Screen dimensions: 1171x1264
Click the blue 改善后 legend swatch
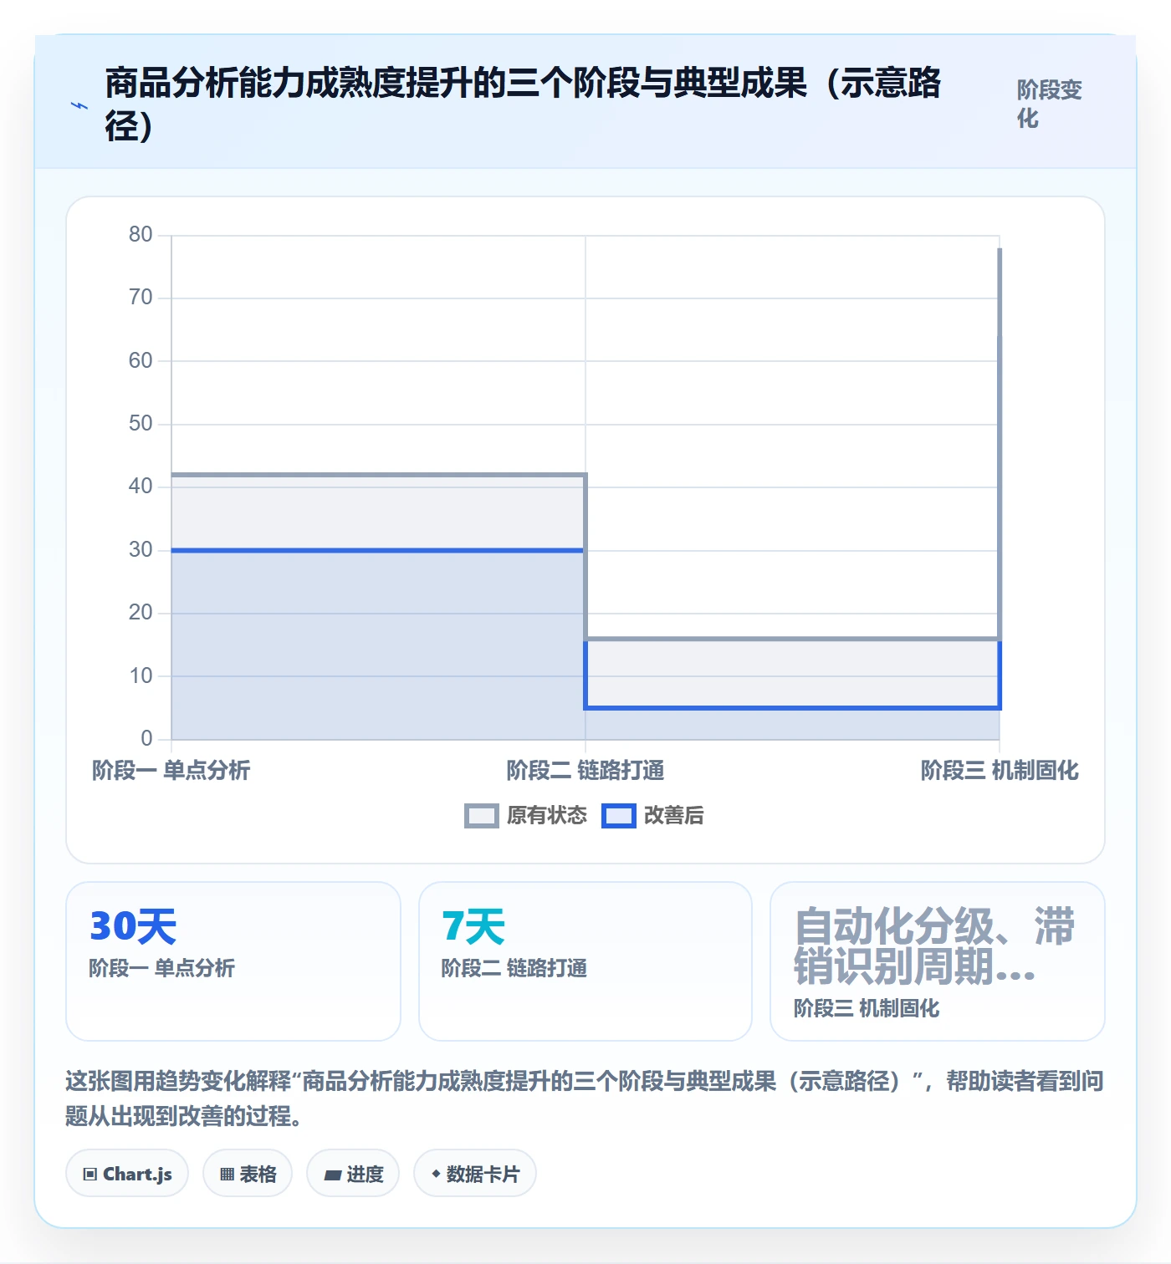tap(619, 816)
